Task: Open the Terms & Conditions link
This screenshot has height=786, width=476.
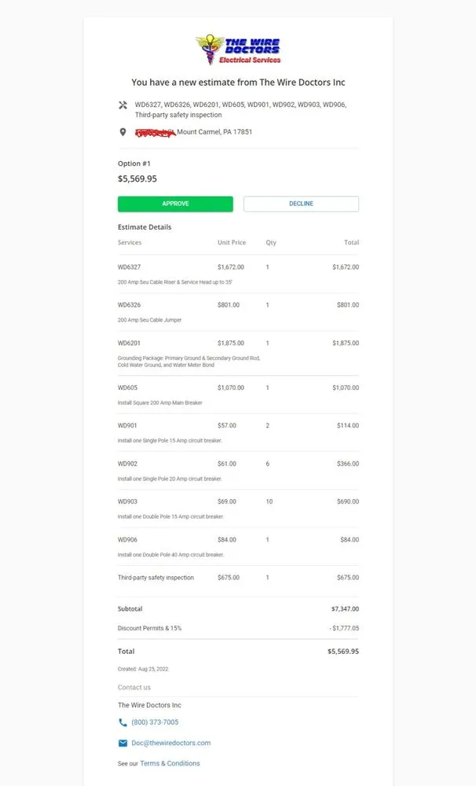Action: point(170,763)
